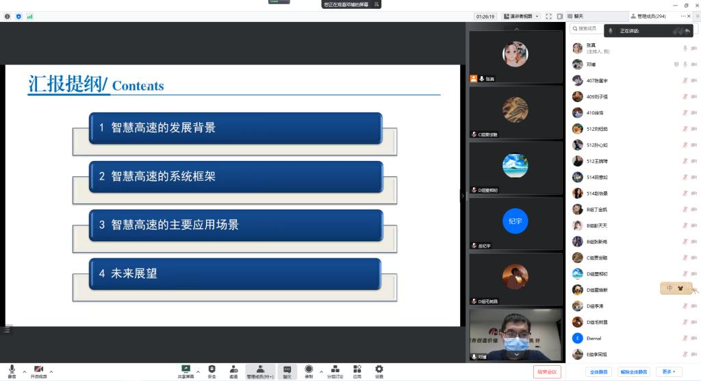701x381 pixels.
Task: Open the 安全 security settings icon
Action: coord(212,369)
